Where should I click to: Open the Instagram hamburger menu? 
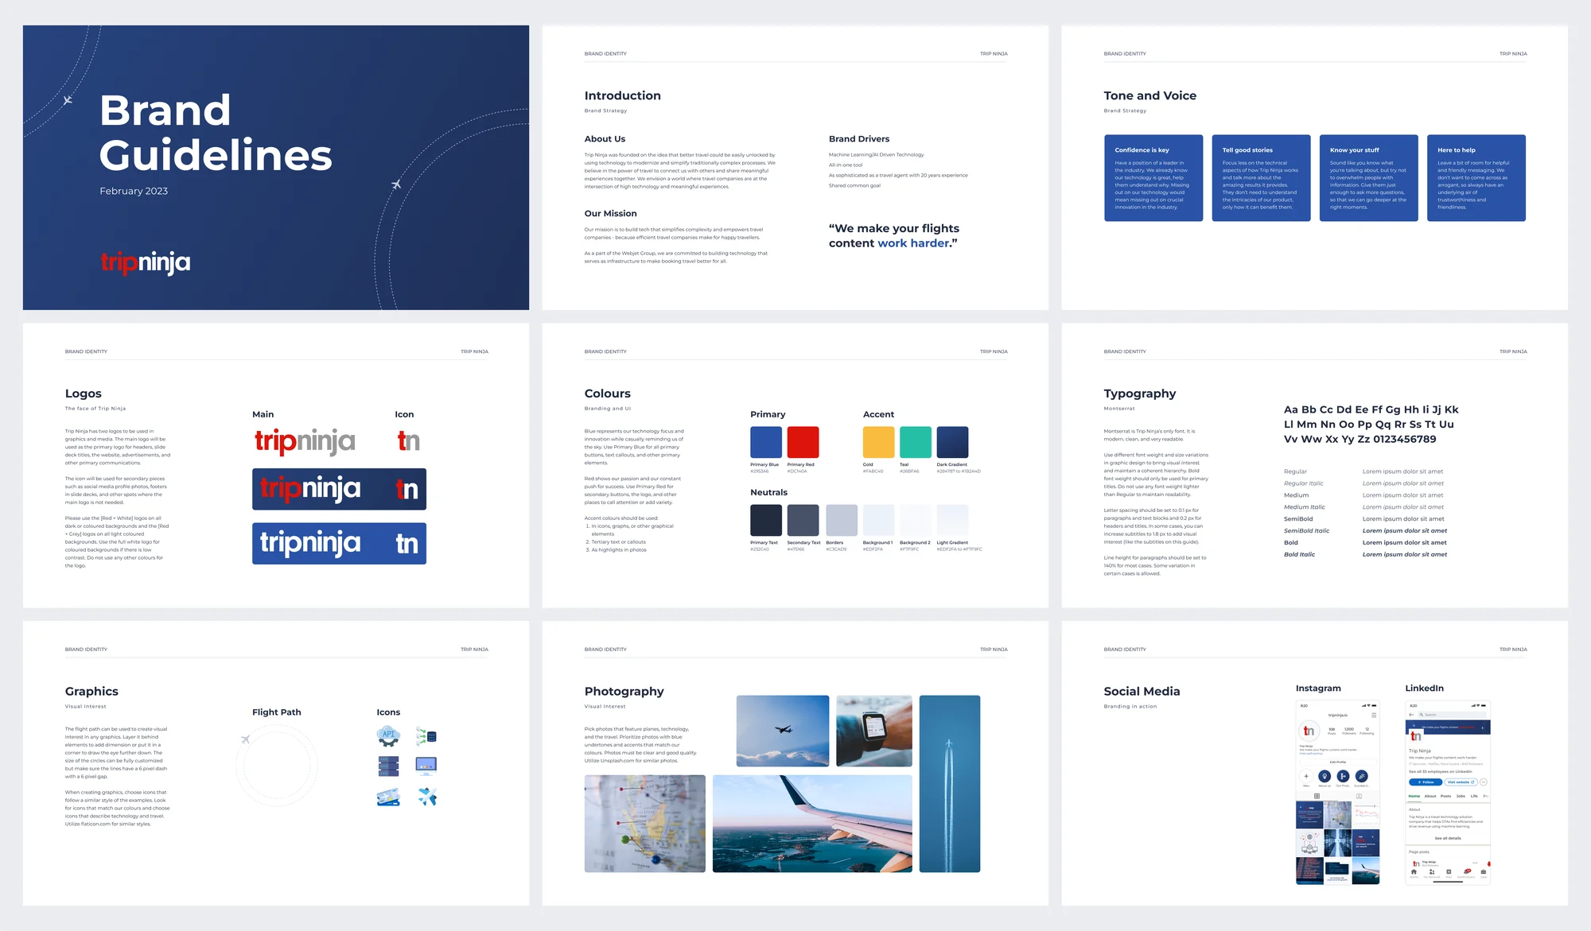tap(1374, 715)
